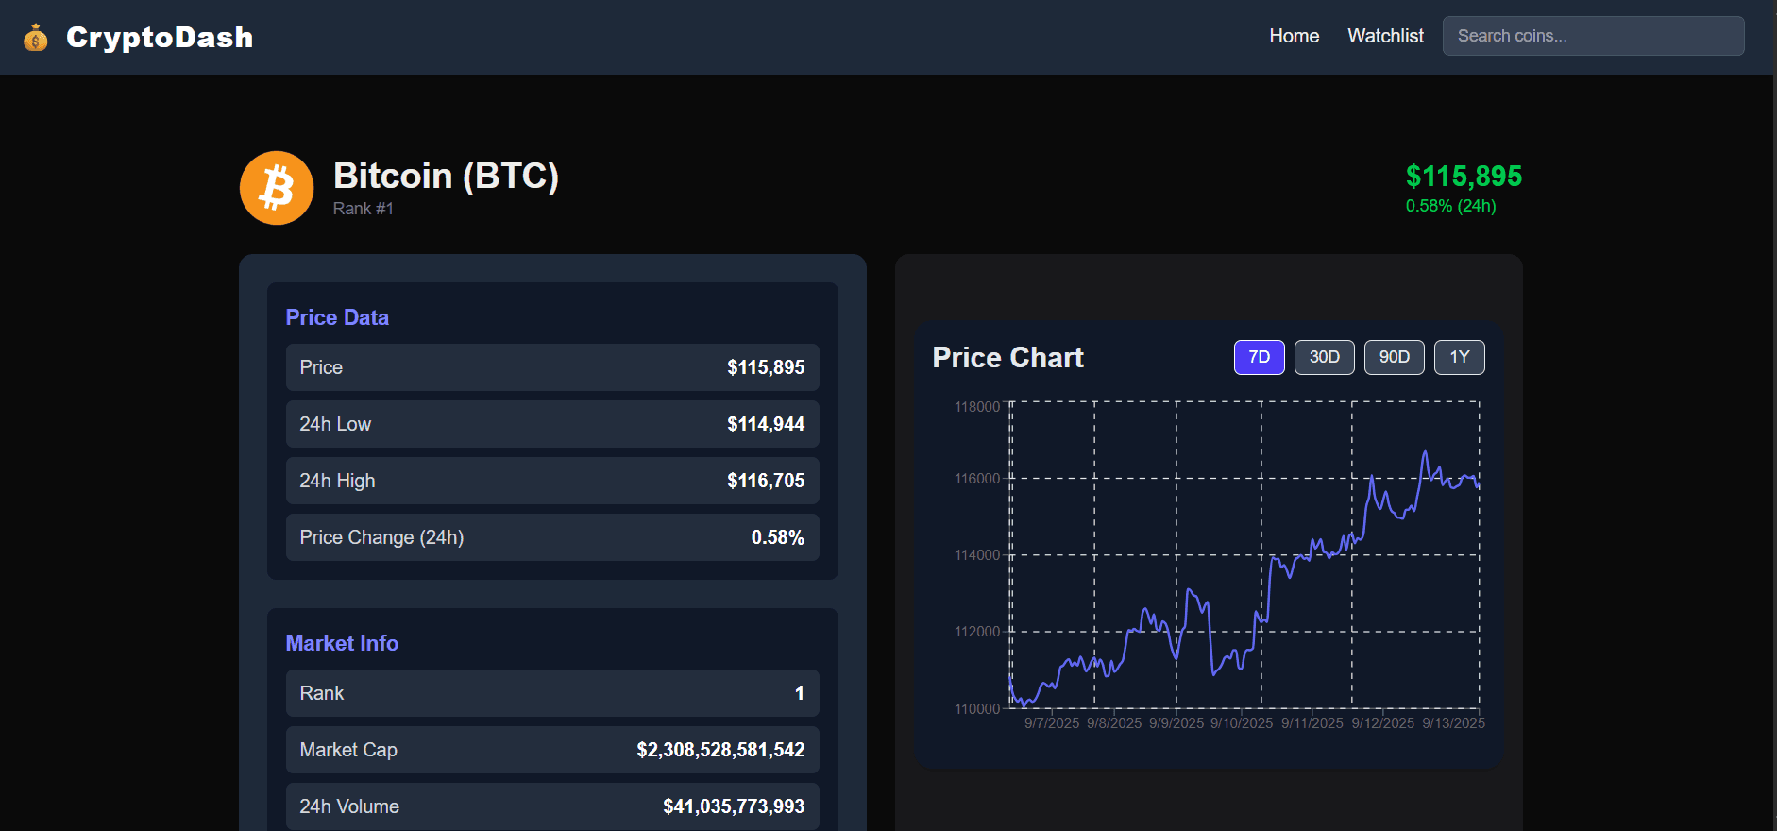Click the 9/7/2025 x-axis date

coord(1052,723)
